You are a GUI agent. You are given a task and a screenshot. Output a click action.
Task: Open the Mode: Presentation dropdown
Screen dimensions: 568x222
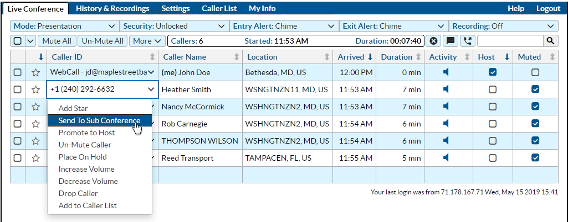(x=63, y=26)
